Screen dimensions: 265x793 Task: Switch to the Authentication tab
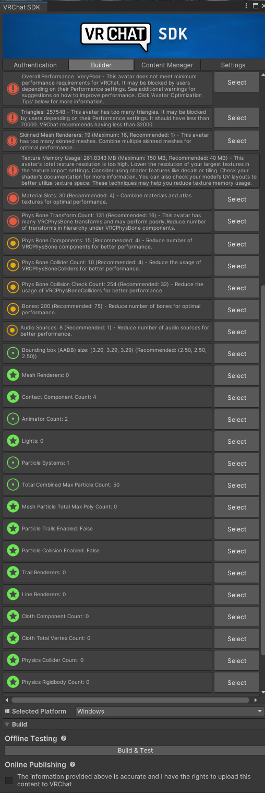coord(35,65)
